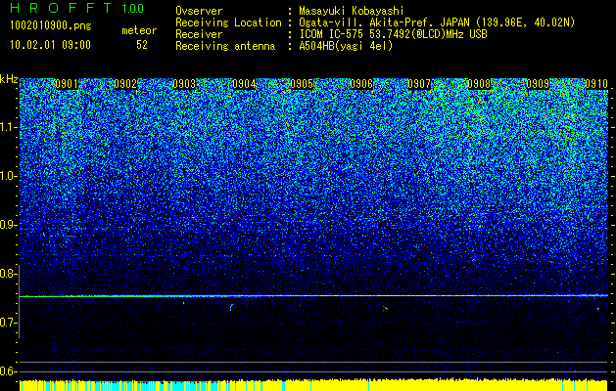The image size is (616, 391).
Task: Click the 0.6 frequency axis label
Action: [x=8, y=371]
